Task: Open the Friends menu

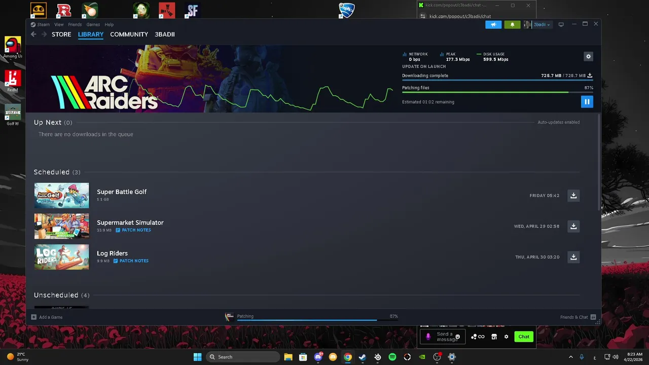Action: pyautogui.click(x=75, y=24)
